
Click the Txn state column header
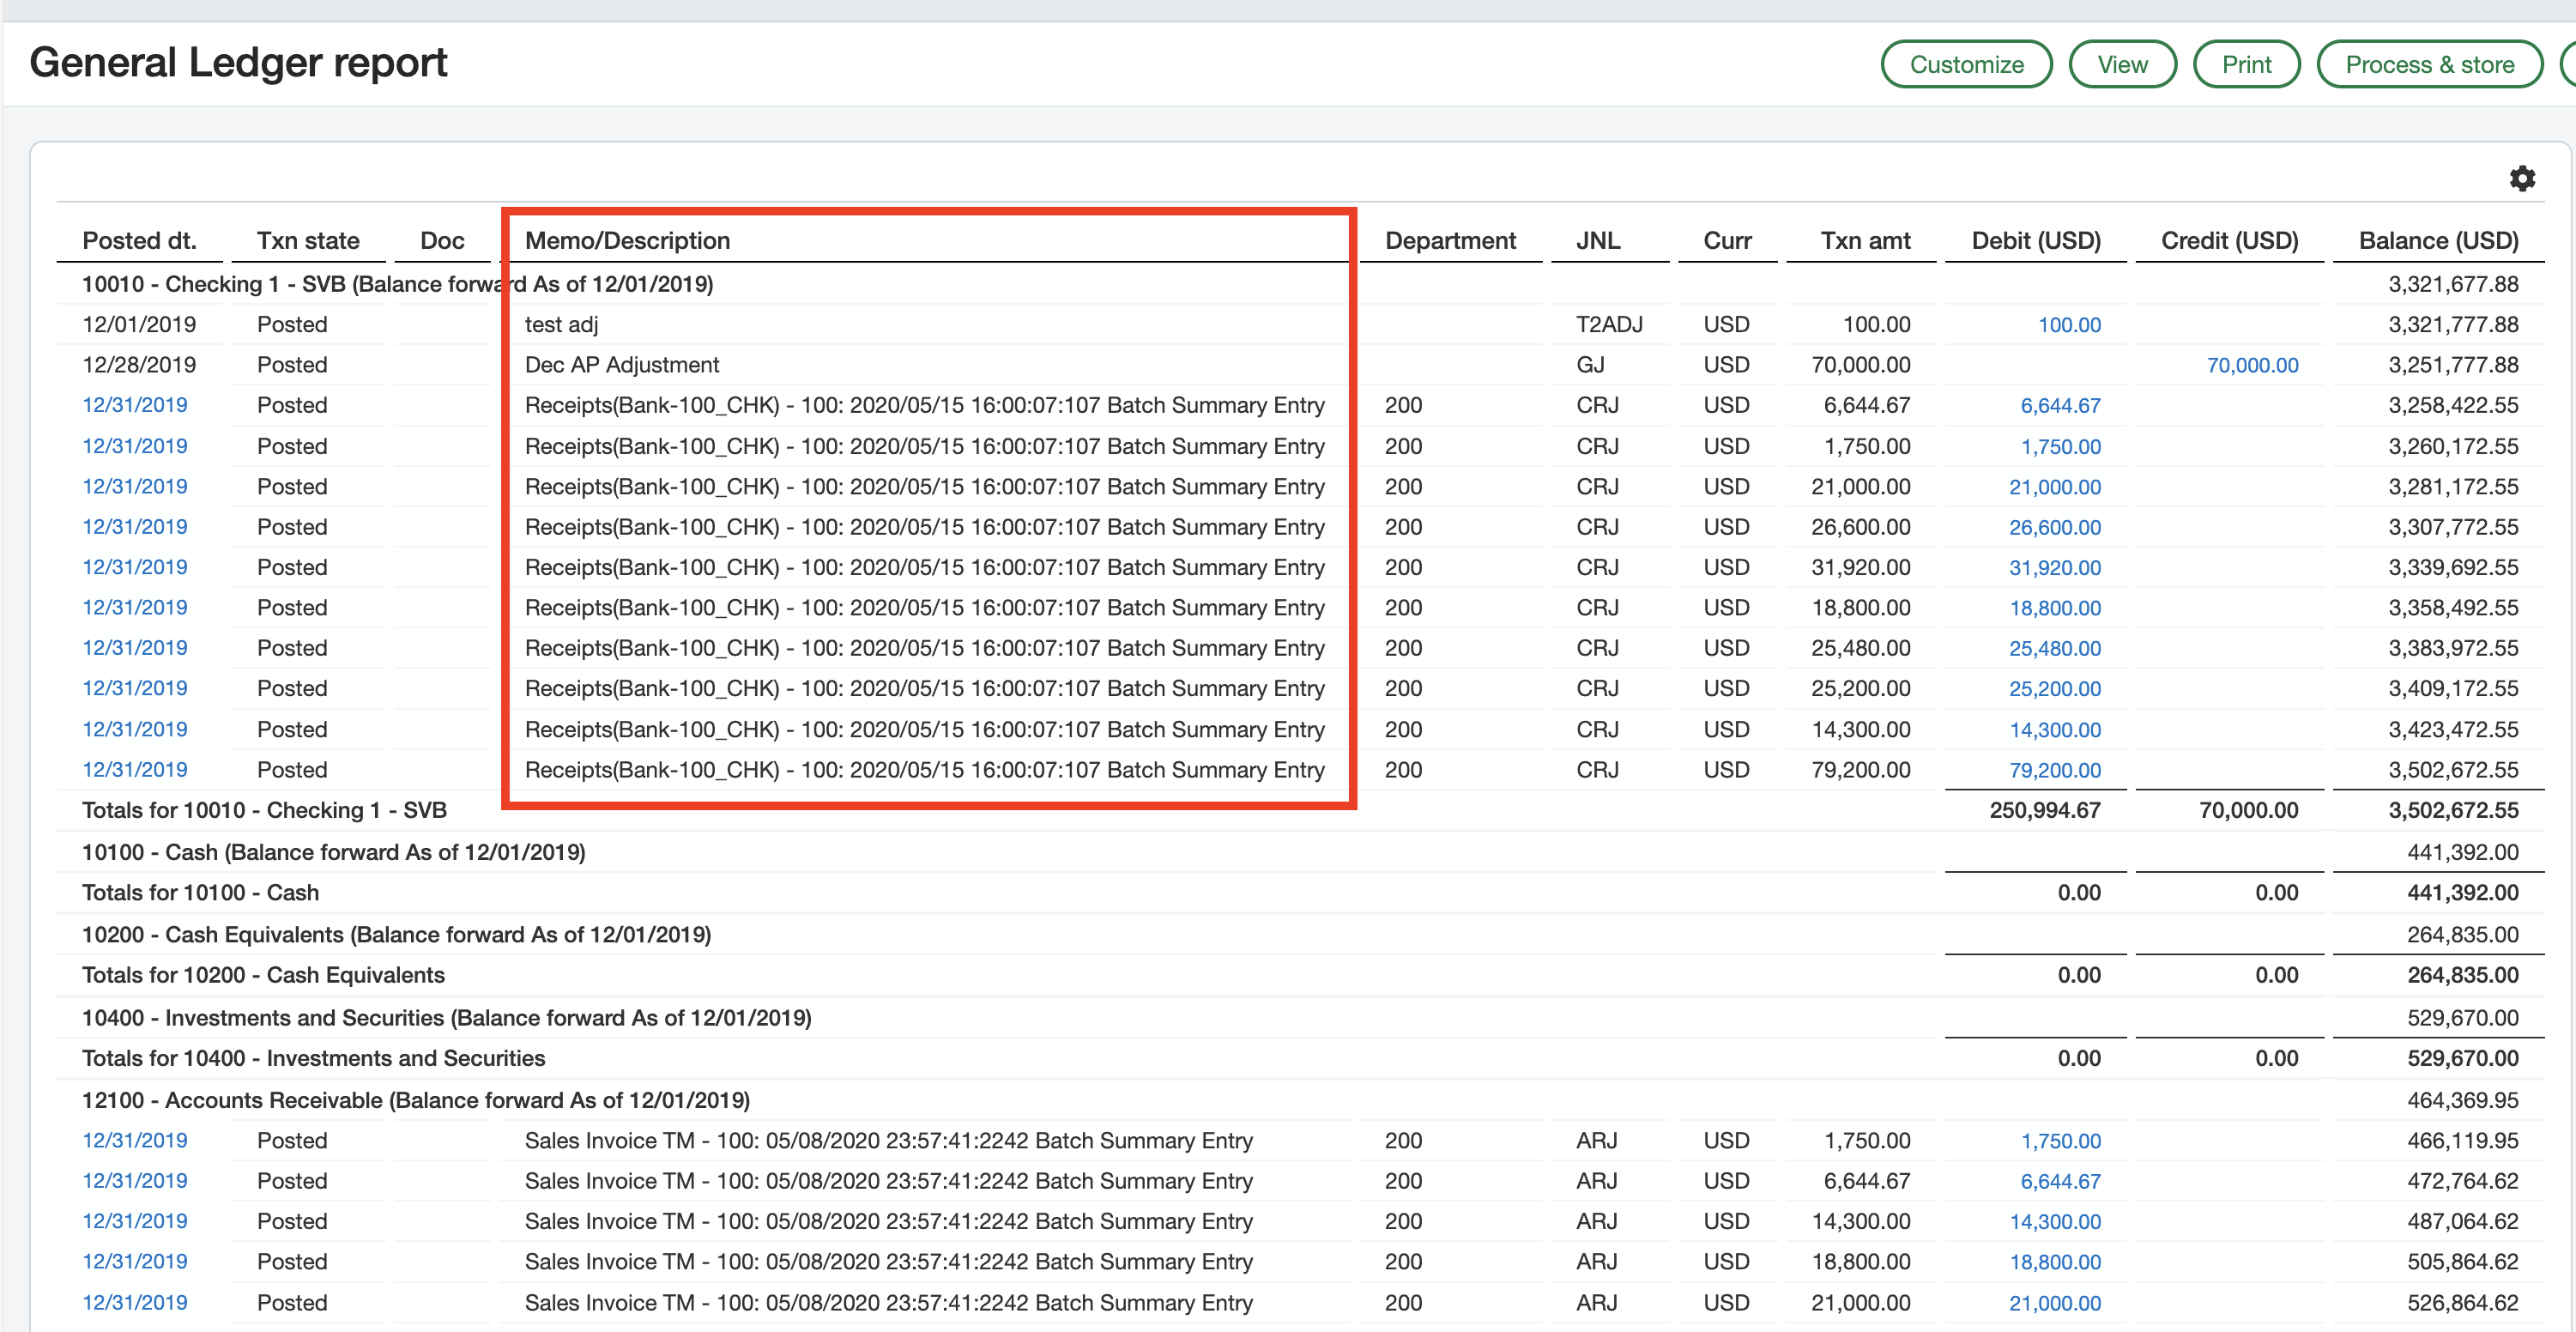tap(308, 241)
